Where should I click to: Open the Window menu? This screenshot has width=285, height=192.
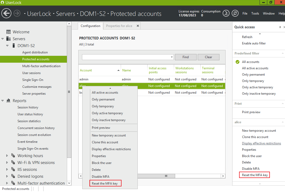[x=269, y=13]
